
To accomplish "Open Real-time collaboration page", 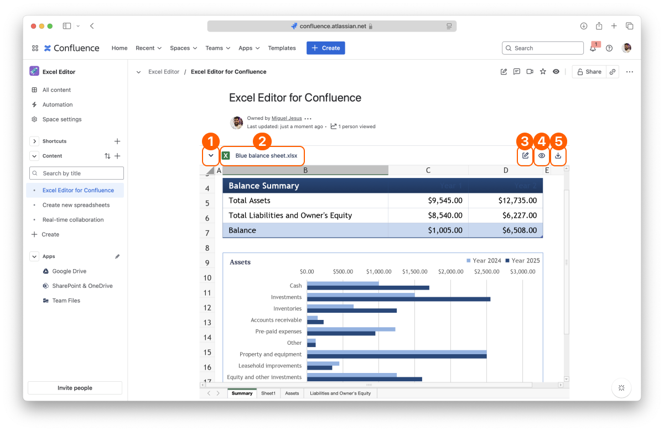I will [73, 220].
